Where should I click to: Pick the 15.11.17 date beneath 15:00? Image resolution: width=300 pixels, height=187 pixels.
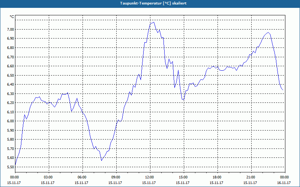pos(183,183)
